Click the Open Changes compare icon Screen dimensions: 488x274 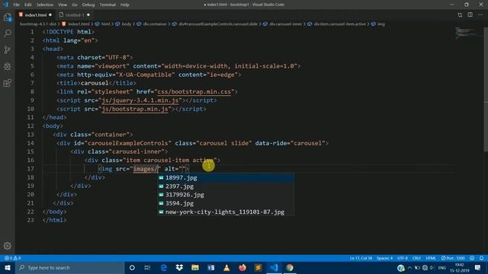[460, 14]
